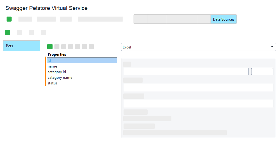Image resolution: width=279 pixels, height=141 pixels.
Task: Click the green icon above the Properties heading
Action: [x=50, y=47]
